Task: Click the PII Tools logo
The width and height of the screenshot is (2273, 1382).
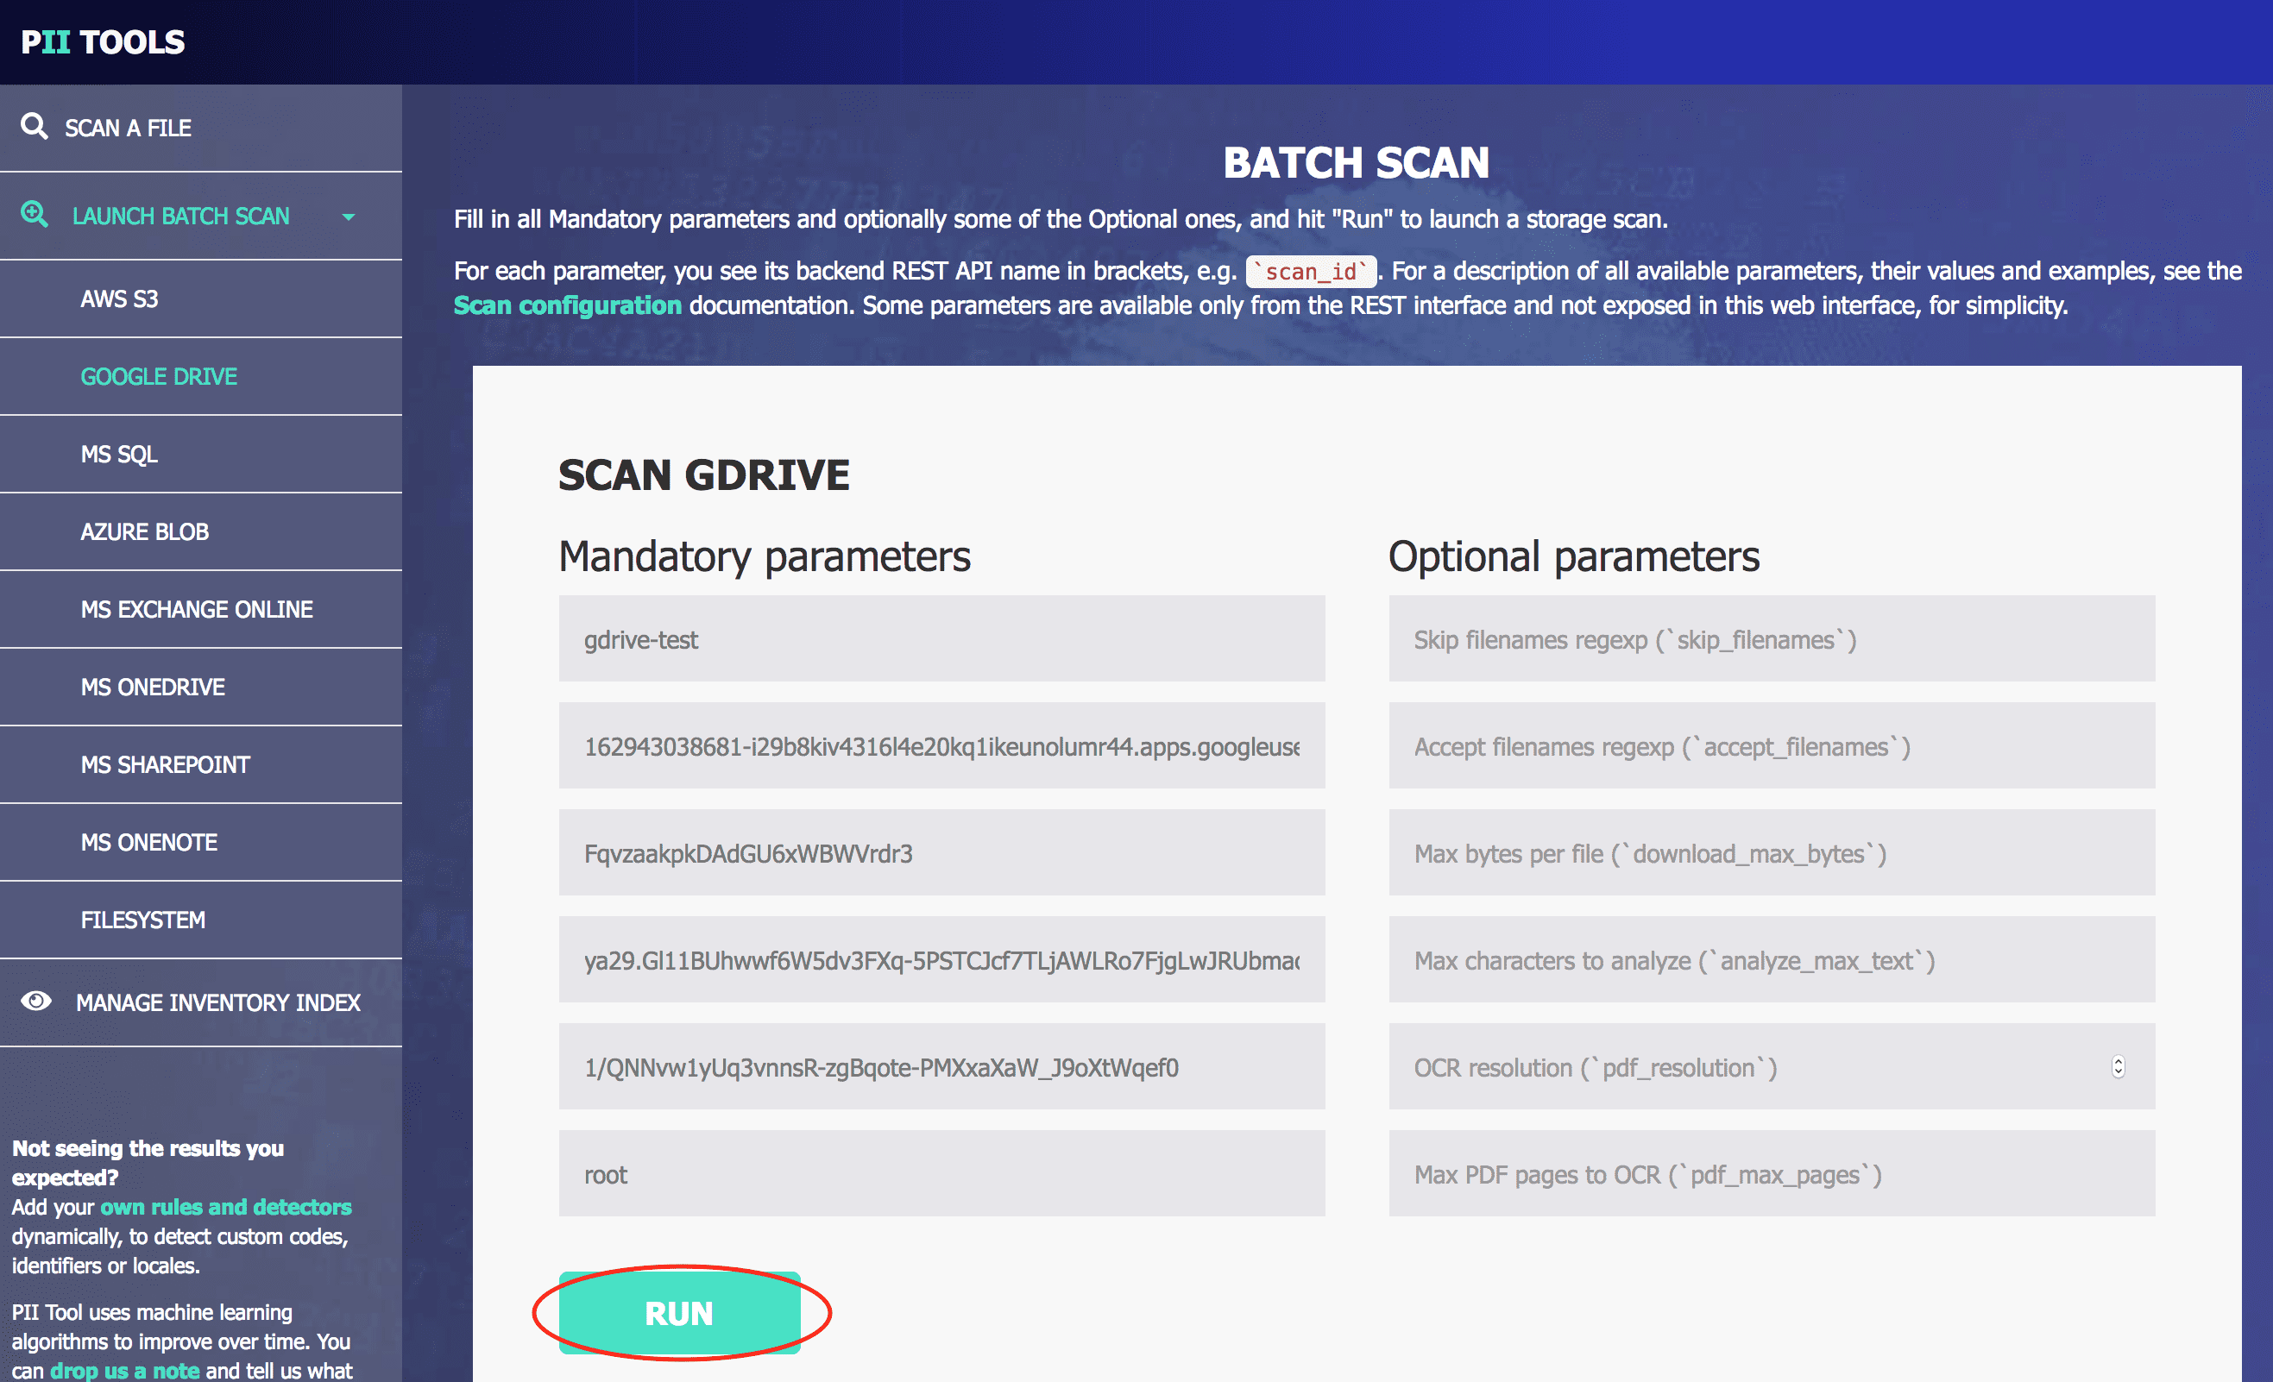Action: [103, 42]
